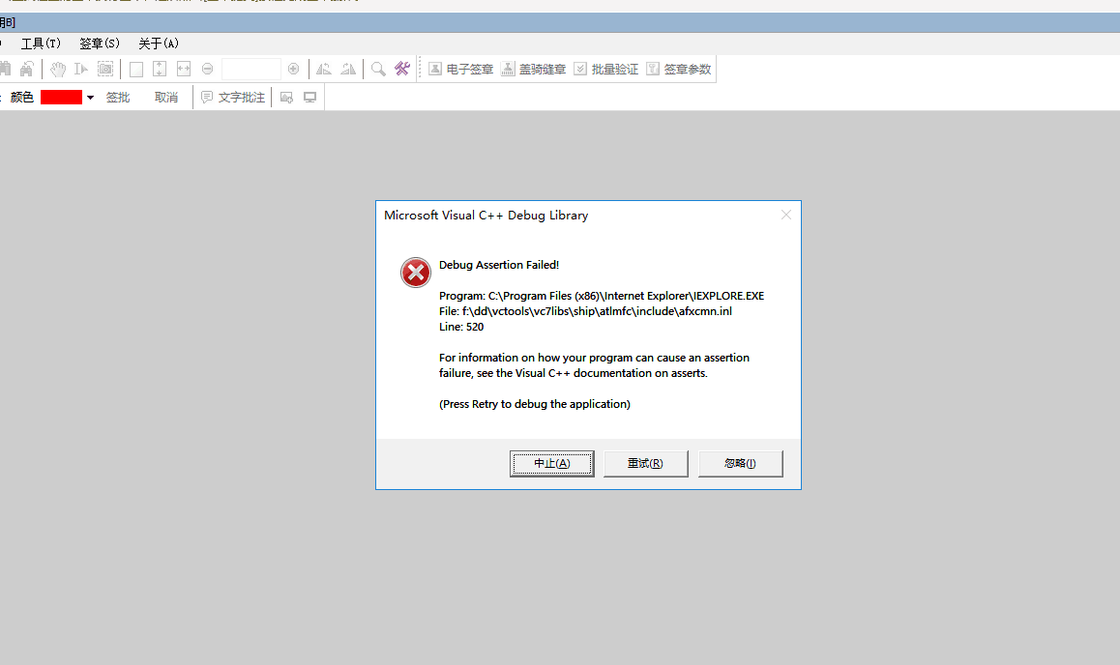This screenshot has width=1120, height=665.
Task: Click the zoom percentage input field
Action: click(251, 69)
